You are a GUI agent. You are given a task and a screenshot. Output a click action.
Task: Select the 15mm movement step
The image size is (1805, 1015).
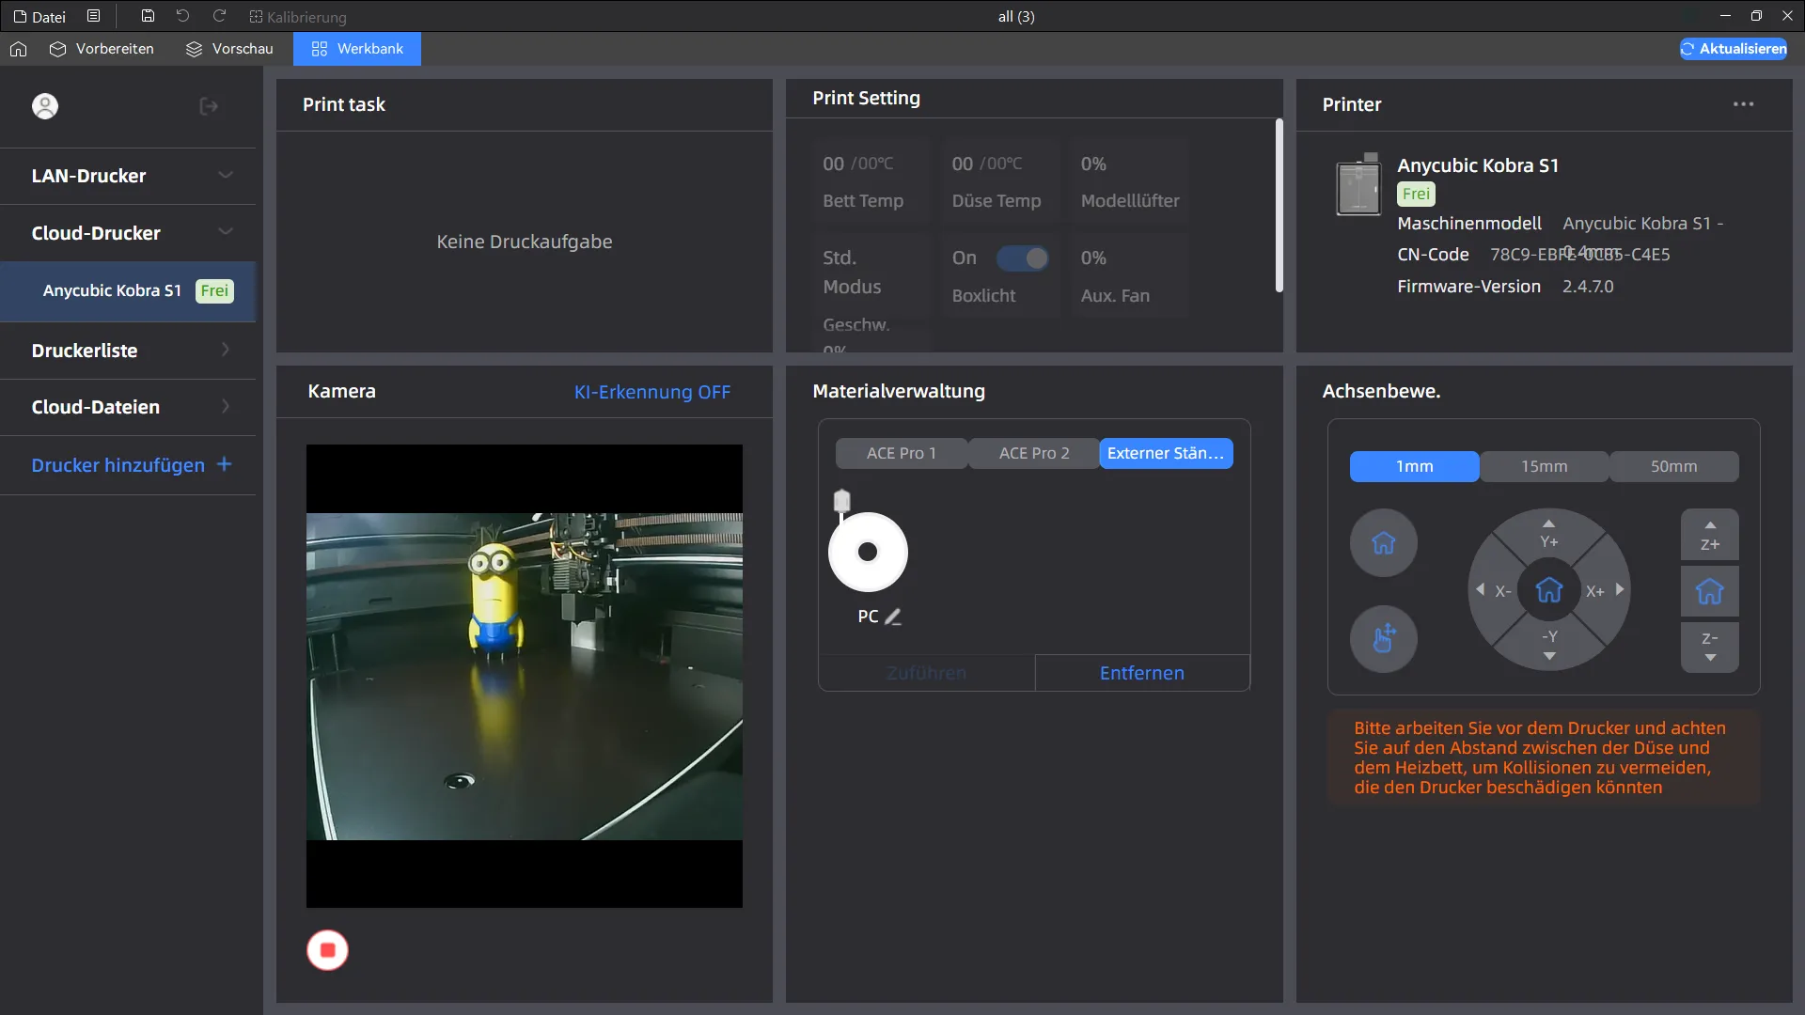pos(1544,466)
